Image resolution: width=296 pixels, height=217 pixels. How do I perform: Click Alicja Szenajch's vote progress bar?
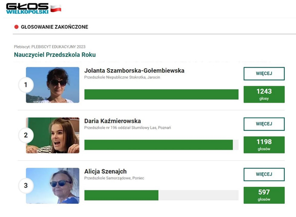(161, 195)
